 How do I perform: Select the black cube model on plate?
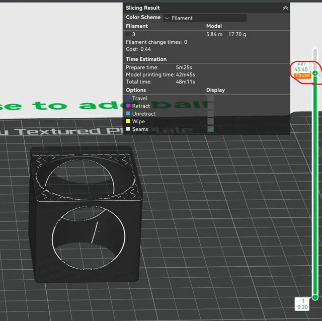[86, 214]
